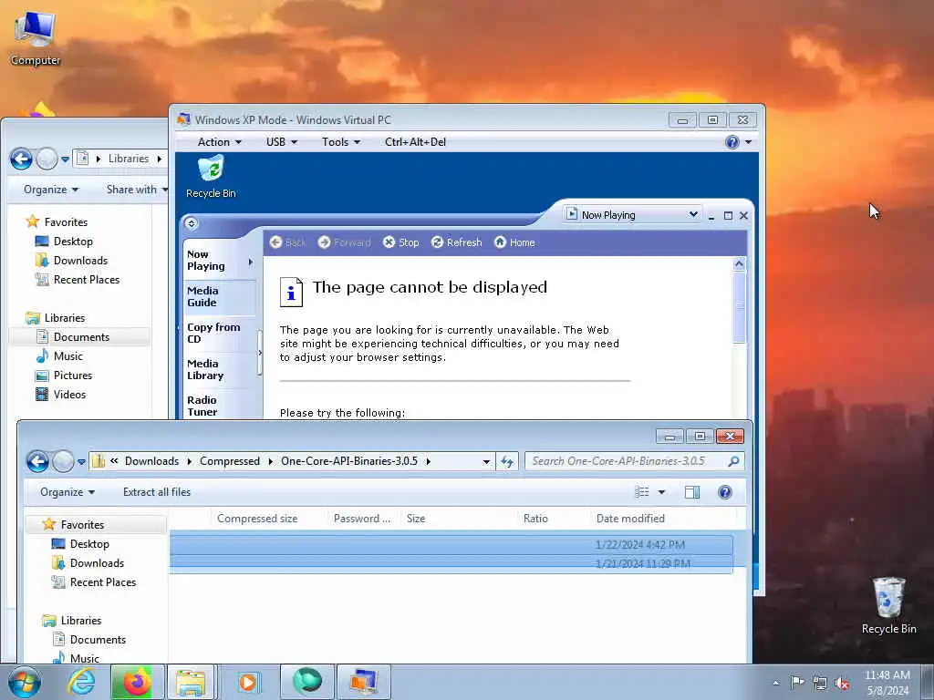Screen dimensions: 934x700
Task: Open the green globe app on the taskbar
Action: (306, 682)
